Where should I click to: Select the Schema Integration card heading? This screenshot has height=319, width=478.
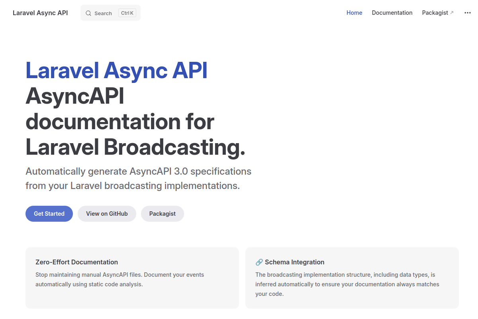290,262
